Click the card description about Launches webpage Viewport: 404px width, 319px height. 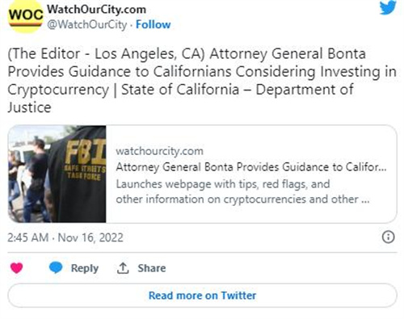pyautogui.click(x=242, y=191)
